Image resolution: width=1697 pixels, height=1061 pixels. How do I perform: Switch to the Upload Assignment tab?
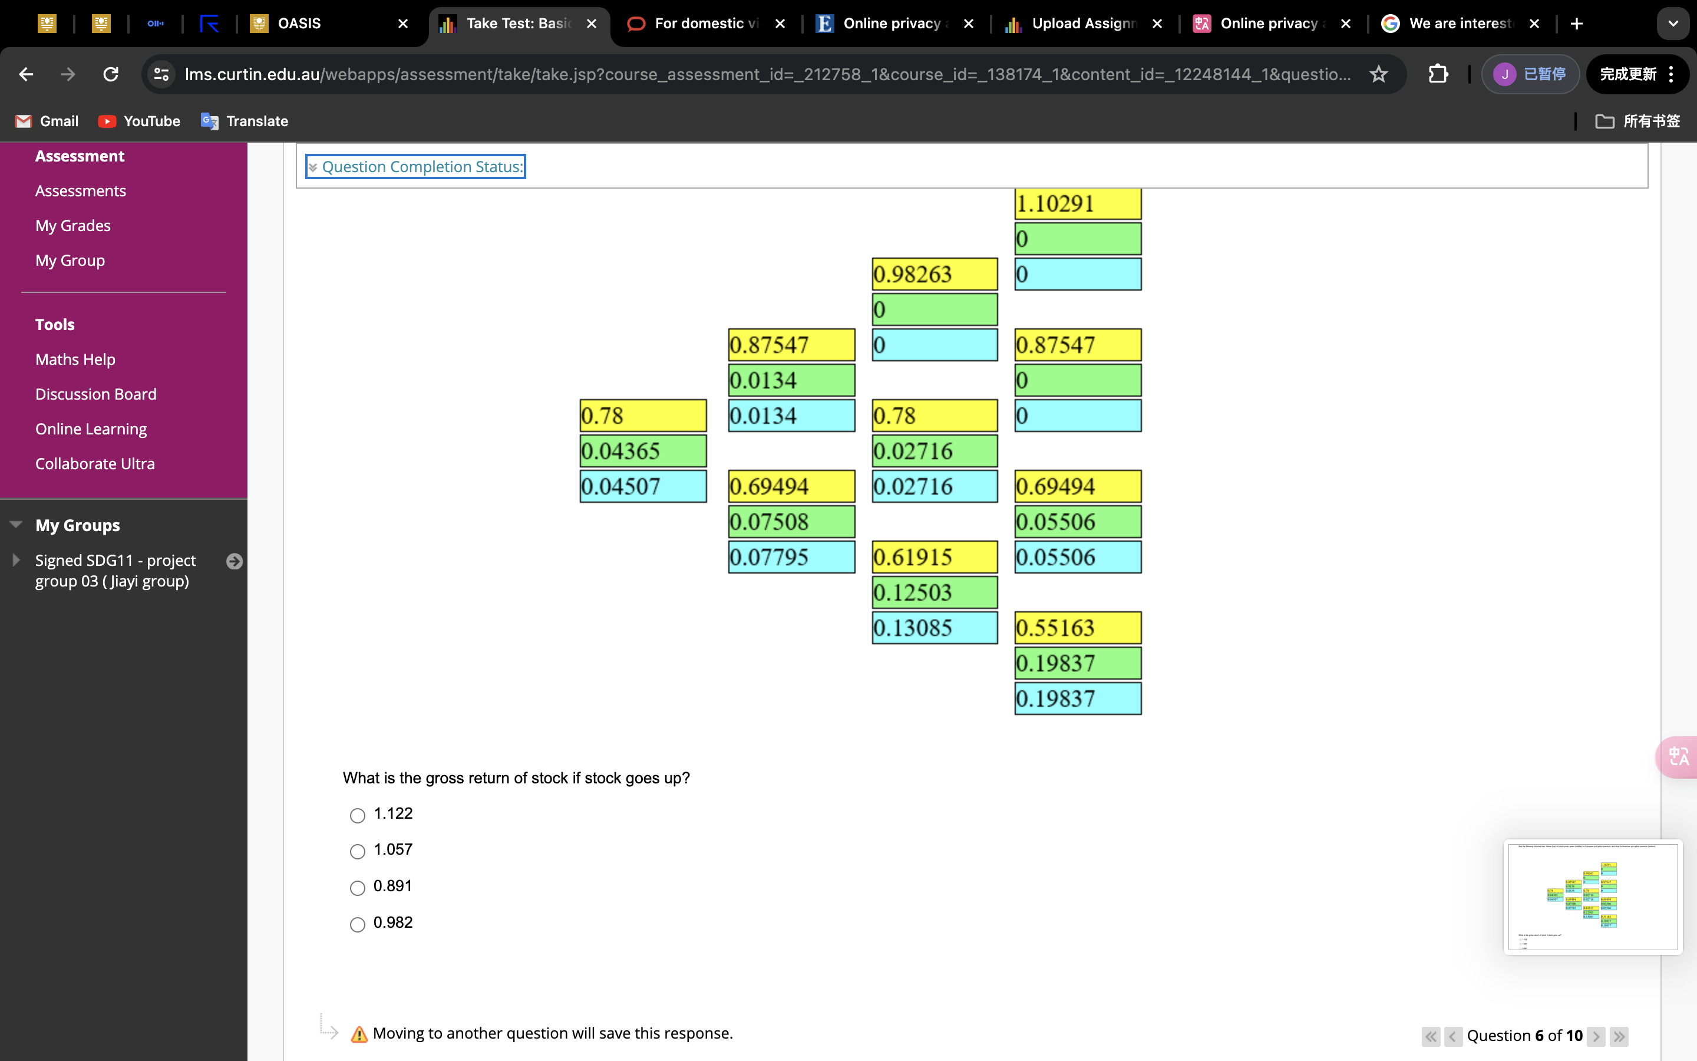(x=1084, y=23)
